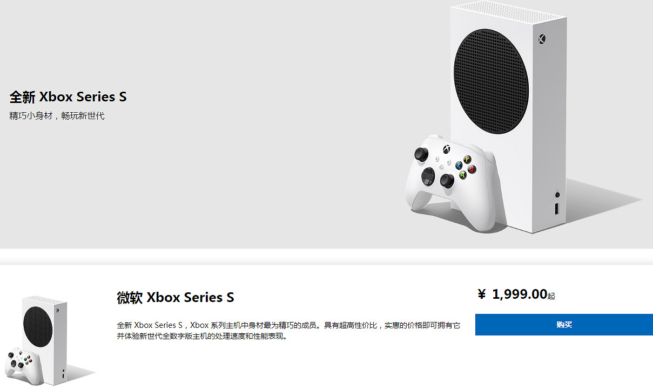Click the 购买 purchase button
The height and width of the screenshot is (391, 653).
563,325
